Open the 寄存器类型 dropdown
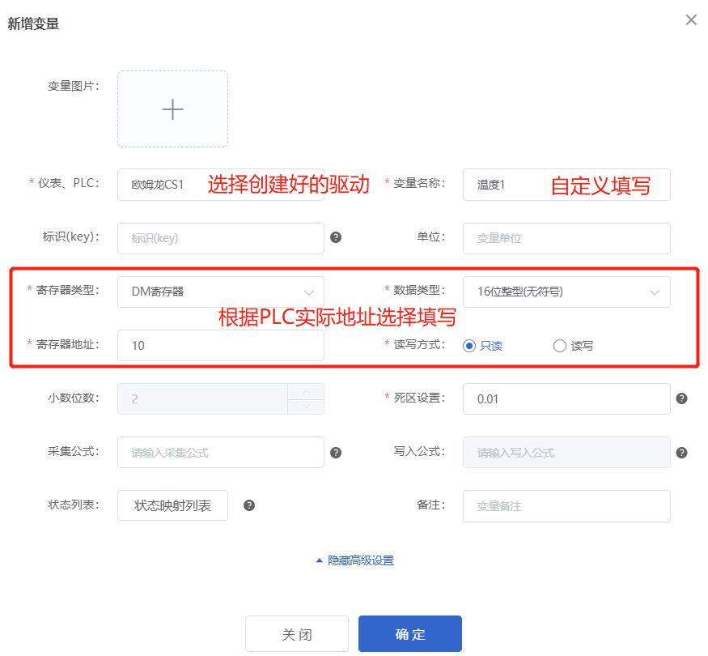The height and width of the screenshot is (656, 708). [x=220, y=292]
